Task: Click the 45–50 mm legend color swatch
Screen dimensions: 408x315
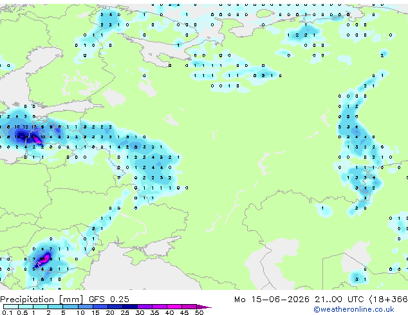Action: [189, 307]
